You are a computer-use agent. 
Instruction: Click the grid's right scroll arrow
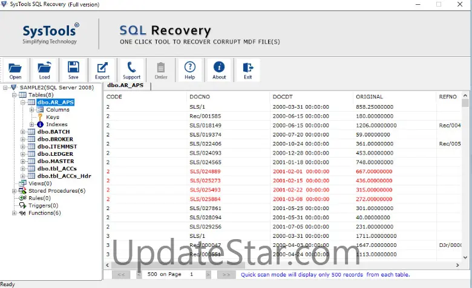(457, 265)
